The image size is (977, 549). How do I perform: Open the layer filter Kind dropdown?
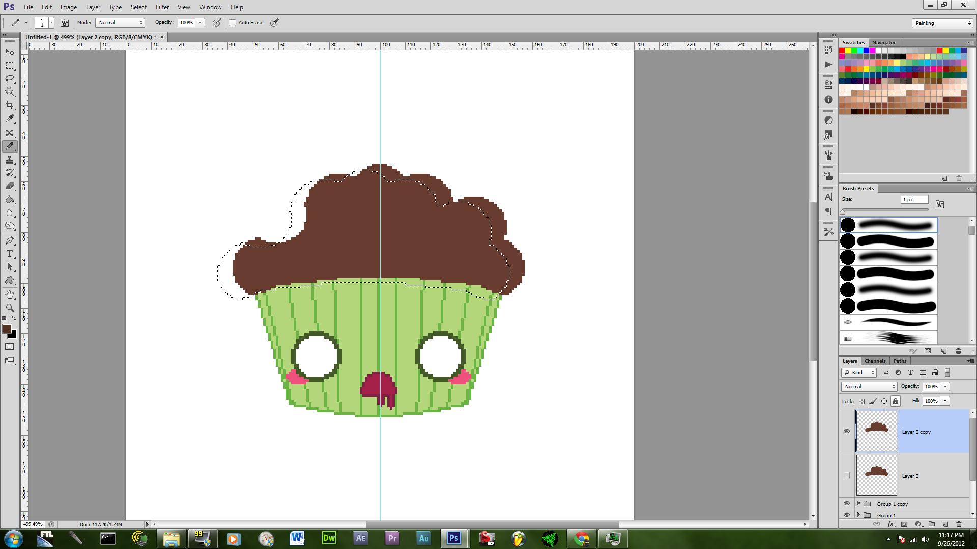point(858,373)
